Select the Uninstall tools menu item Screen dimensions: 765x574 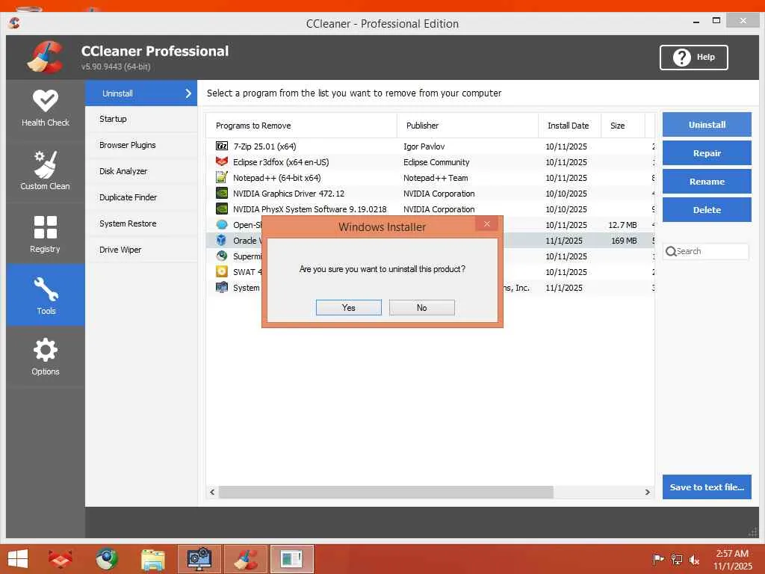click(141, 93)
